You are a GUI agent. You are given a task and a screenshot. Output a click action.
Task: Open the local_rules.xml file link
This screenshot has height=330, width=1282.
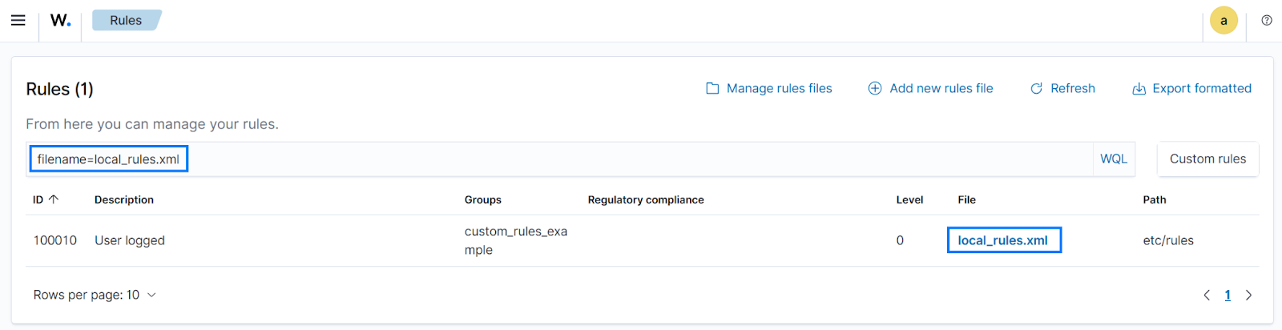click(1002, 240)
